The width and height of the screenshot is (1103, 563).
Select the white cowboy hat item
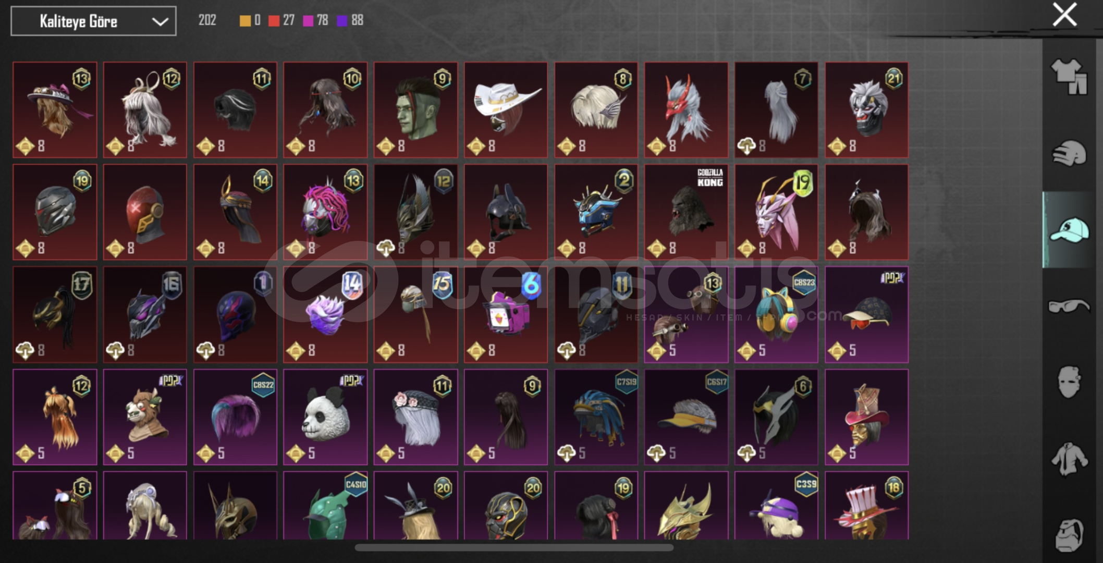click(x=506, y=110)
